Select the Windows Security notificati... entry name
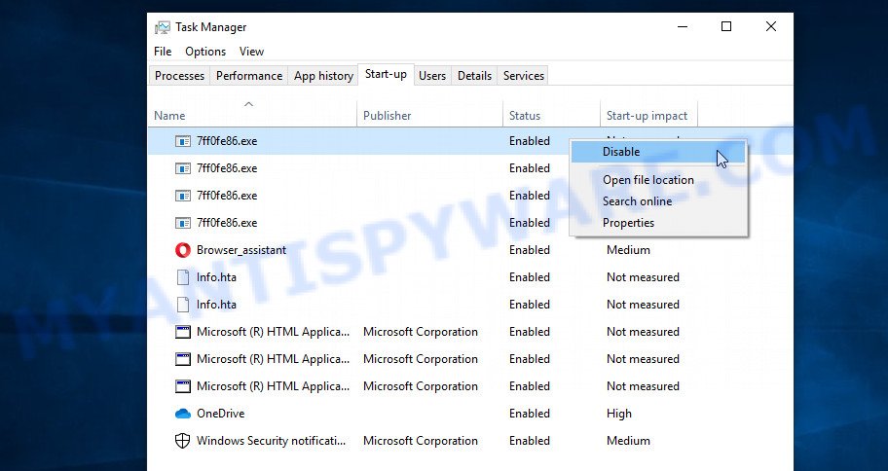The image size is (888, 471). click(271, 441)
